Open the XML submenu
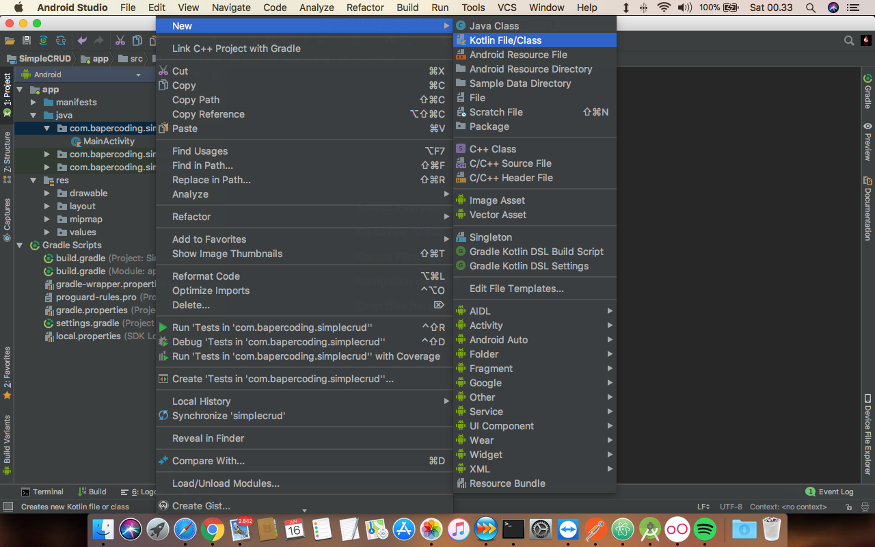The width and height of the screenshot is (875, 547). (x=535, y=469)
